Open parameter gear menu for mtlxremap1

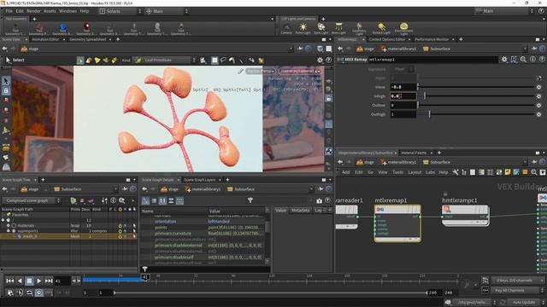504,60
